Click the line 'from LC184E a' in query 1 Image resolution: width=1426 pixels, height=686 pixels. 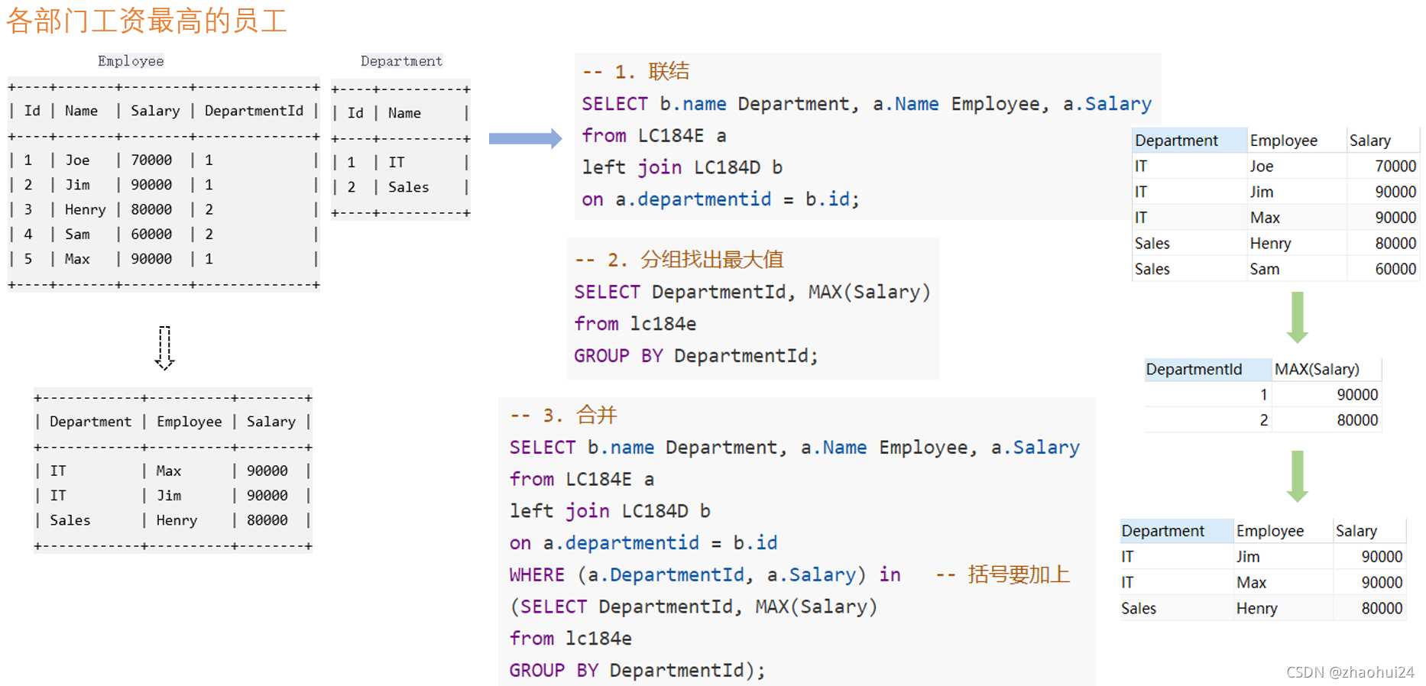[654, 136]
